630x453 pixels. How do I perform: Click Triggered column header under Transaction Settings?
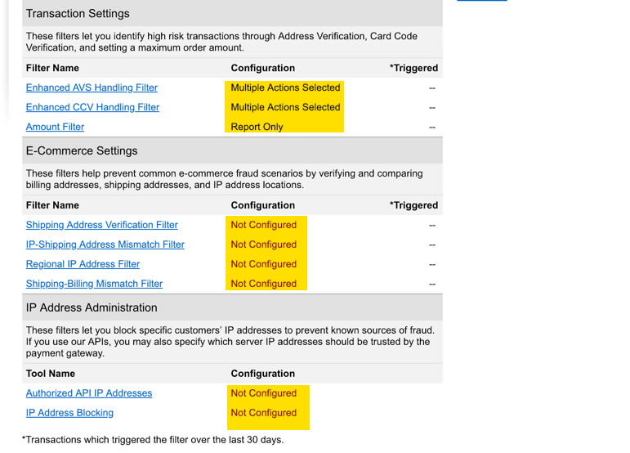(x=413, y=68)
